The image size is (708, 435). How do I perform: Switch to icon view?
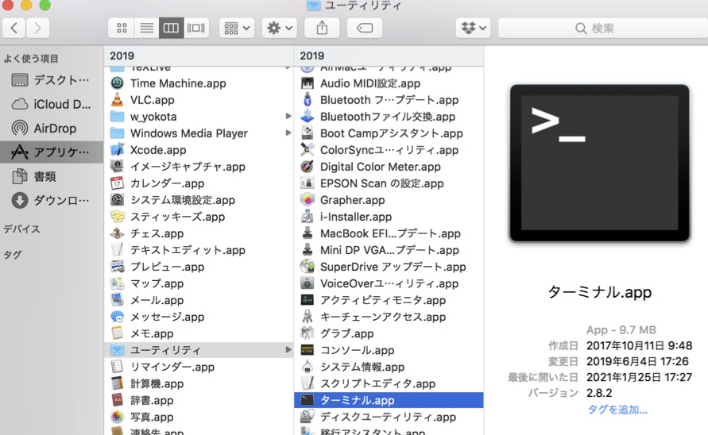point(122,28)
